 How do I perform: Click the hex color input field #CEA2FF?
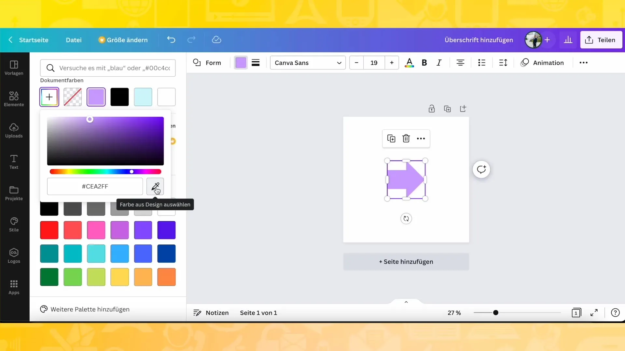95,186
